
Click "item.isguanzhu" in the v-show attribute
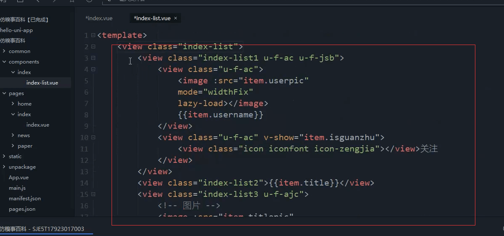click(339, 138)
